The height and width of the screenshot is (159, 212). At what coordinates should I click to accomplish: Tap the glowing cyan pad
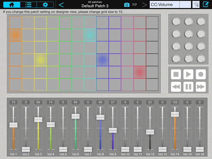[x=90, y=35]
